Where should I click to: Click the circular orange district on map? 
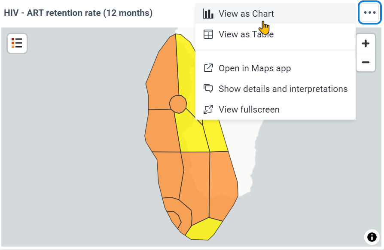178,104
